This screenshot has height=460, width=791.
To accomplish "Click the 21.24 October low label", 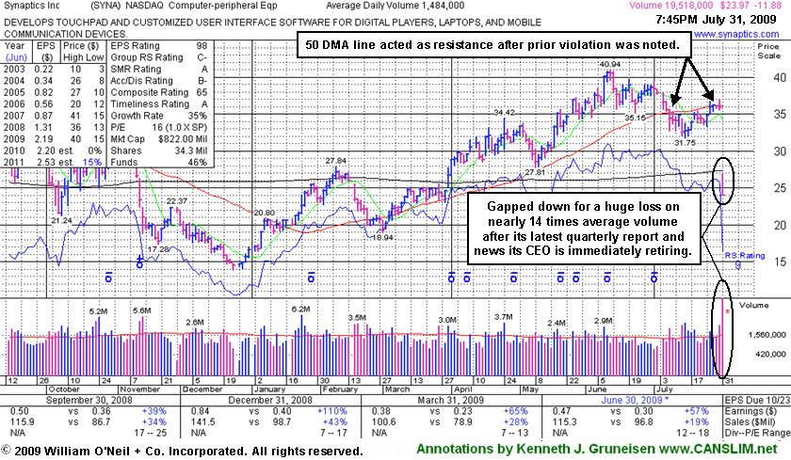I will (x=61, y=220).
